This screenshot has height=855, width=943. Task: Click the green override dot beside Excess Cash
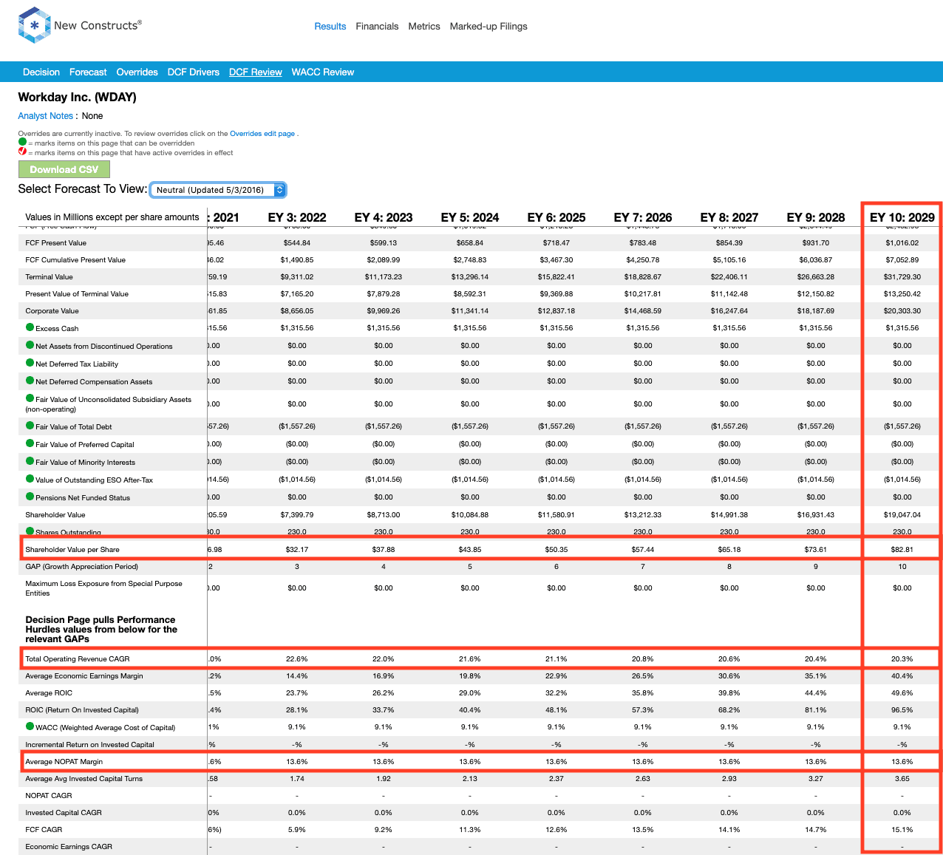point(30,327)
